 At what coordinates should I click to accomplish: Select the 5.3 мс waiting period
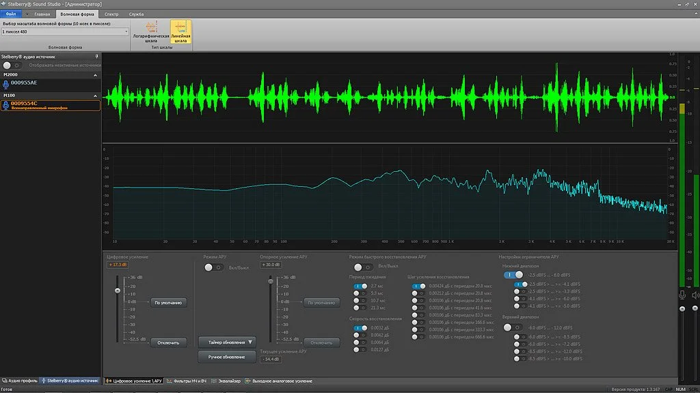point(360,293)
